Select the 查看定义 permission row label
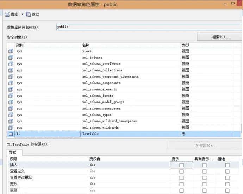 17,171
